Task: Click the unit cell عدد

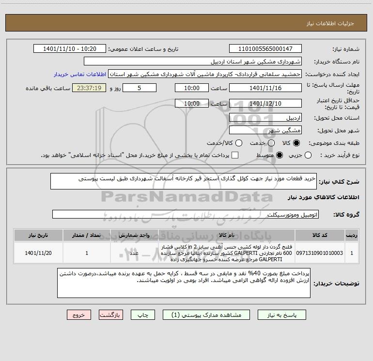Action: pos(134,253)
